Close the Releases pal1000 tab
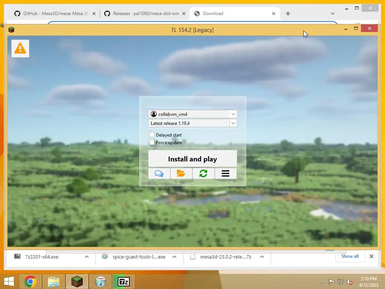This screenshot has height=289, width=385. pos(184,14)
